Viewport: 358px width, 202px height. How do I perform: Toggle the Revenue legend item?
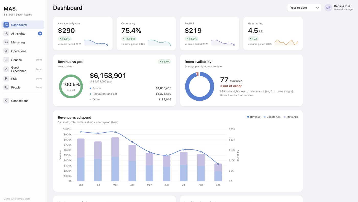254,117
